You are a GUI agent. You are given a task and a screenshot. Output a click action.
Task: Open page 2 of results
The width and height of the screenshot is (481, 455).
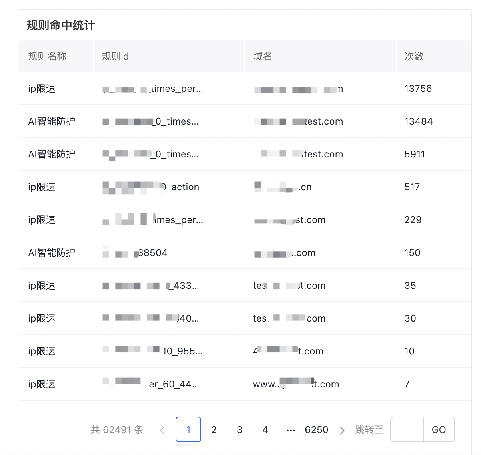click(214, 429)
